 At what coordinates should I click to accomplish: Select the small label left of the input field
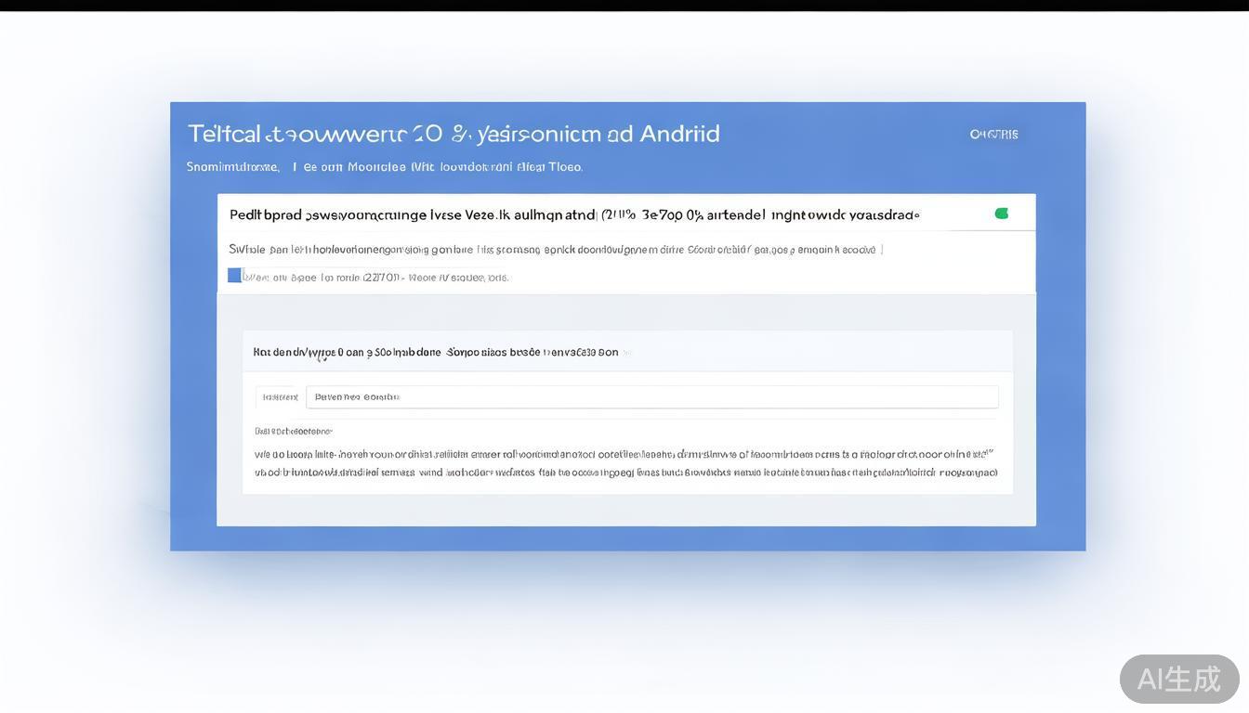click(x=279, y=397)
